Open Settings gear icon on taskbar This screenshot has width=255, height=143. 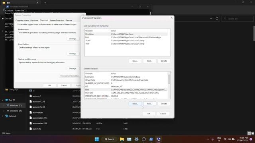[136, 139]
